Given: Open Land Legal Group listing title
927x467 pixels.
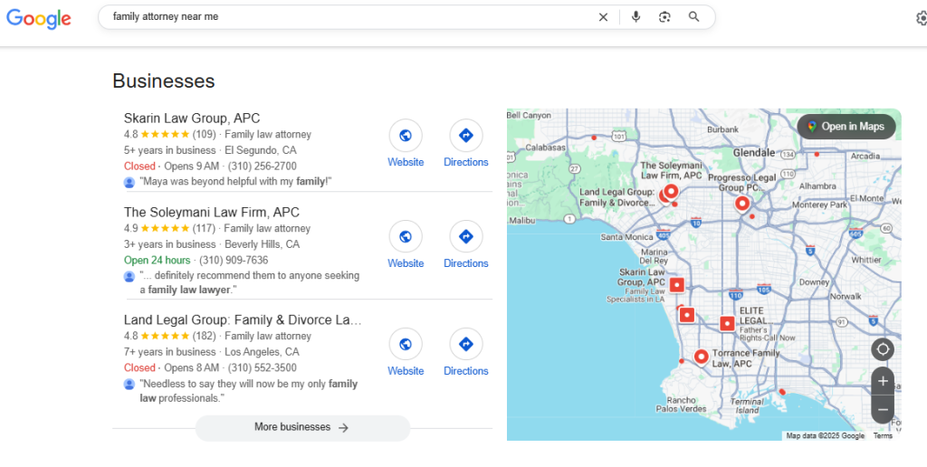Looking at the screenshot, I should pos(243,319).
